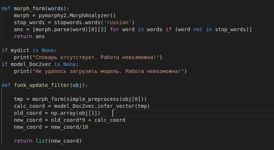Screen dimensions: 274x150
Task: Click 'old_coord*9 + calc_coord' expression
Action: (x=88, y=120)
